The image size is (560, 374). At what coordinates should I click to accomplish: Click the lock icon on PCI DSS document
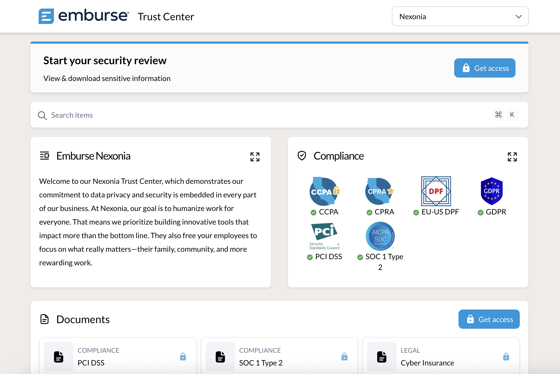click(x=183, y=356)
